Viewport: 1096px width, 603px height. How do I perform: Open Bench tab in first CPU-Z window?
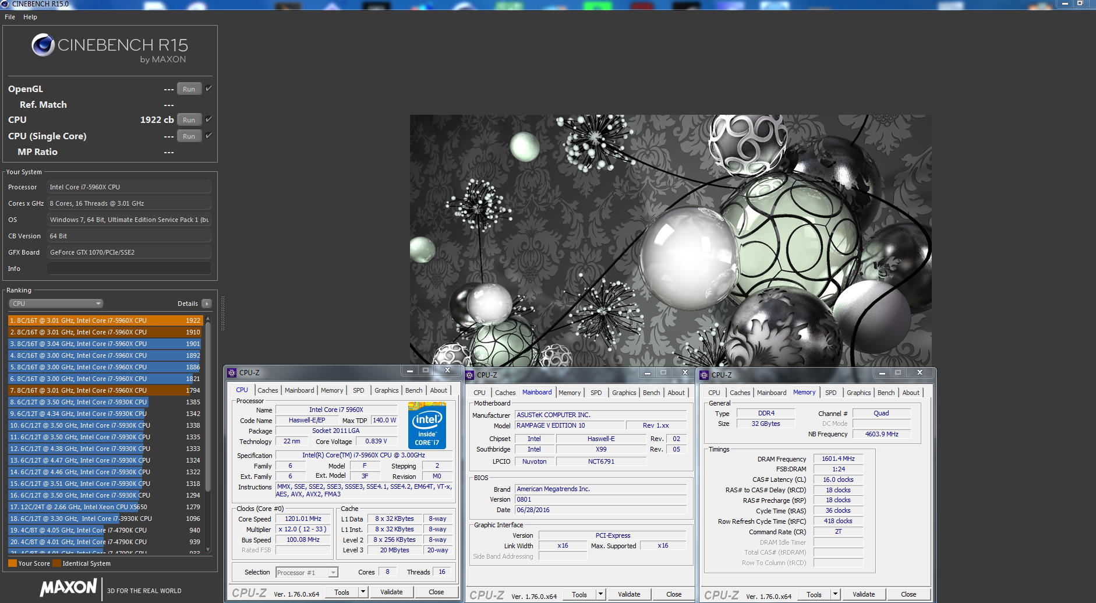click(x=414, y=390)
